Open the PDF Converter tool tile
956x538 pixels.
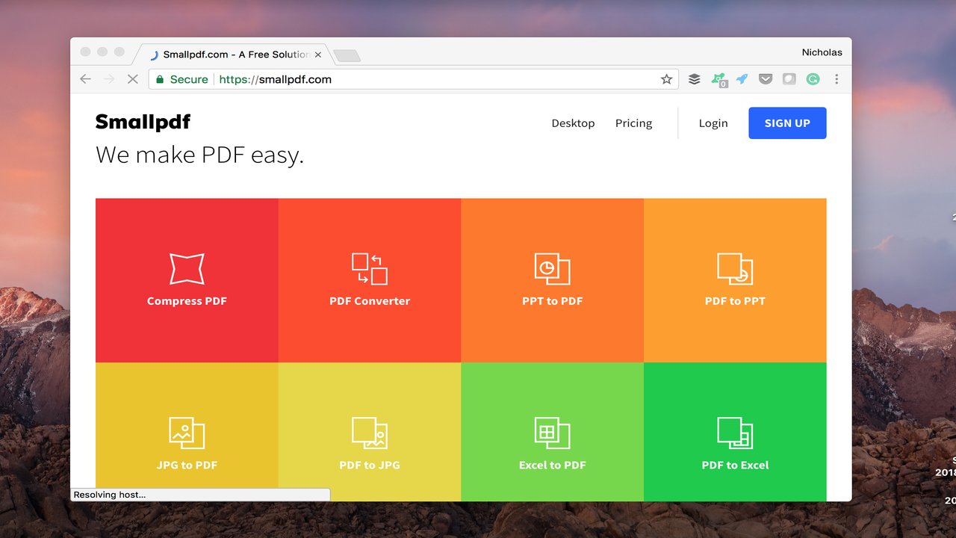(370, 280)
